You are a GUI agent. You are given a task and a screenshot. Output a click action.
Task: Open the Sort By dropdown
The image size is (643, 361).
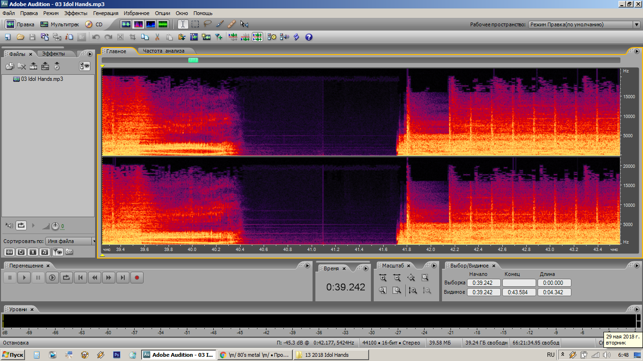[71, 241]
